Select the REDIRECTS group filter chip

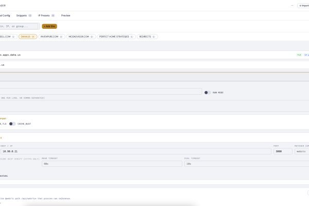pyautogui.click(x=147, y=37)
